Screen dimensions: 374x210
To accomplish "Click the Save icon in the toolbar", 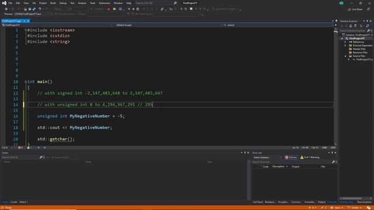I will 30,9.
